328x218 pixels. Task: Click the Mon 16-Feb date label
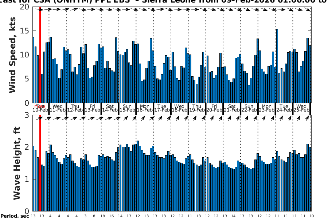click(x=145, y=108)
